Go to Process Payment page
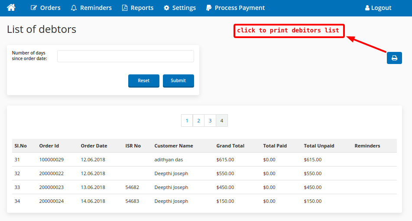The image size is (412, 221). click(235, 8)
